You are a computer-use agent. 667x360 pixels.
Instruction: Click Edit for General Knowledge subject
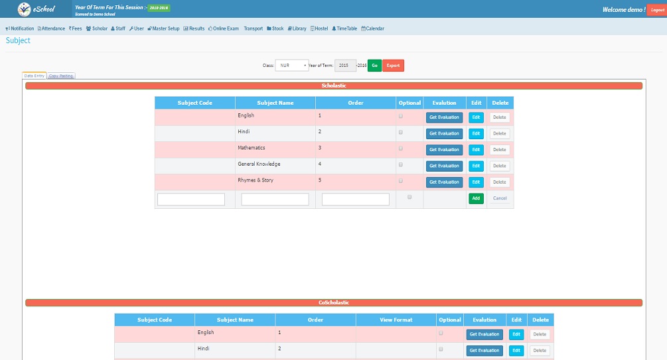pos(476,166)
